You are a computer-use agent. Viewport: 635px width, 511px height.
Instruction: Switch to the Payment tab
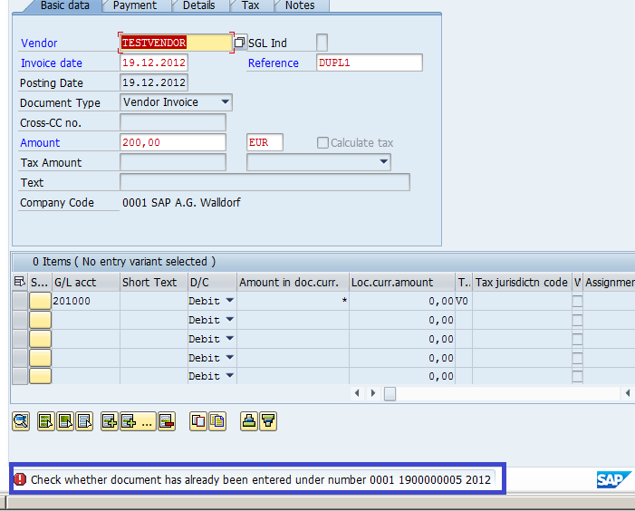click(135, 5)
